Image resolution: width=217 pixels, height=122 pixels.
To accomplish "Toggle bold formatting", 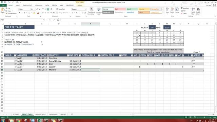I will (19, 13).
